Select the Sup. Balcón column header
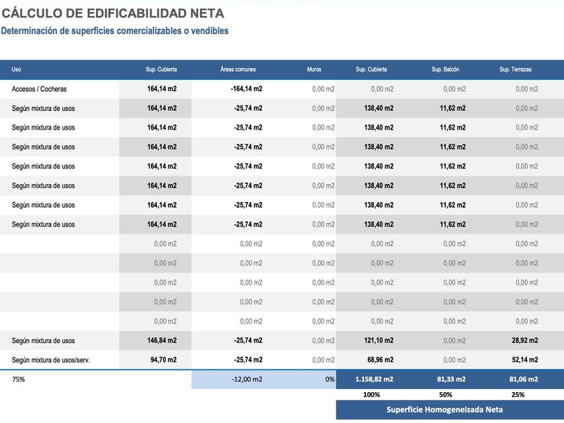564x423 pixels. (x=445, y=69)
